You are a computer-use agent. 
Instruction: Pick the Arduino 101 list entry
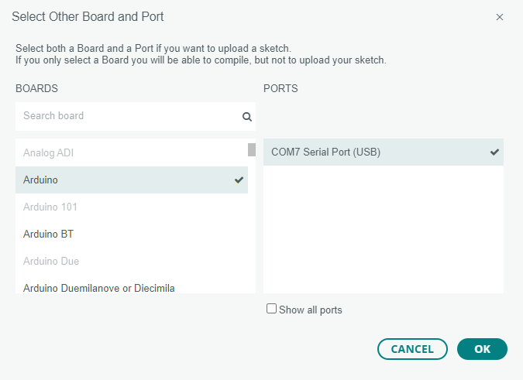pos(132,207)
